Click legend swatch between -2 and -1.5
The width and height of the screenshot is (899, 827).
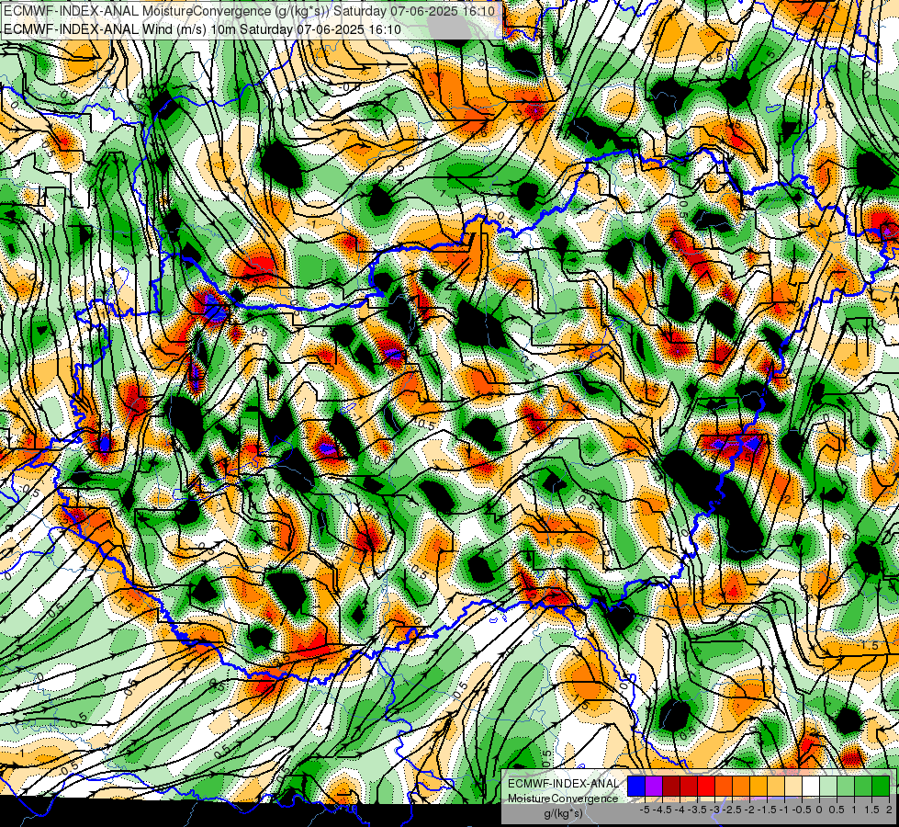coord(759,786)
